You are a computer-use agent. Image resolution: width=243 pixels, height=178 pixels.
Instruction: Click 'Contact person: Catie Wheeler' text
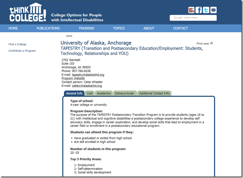click(82, 82)
